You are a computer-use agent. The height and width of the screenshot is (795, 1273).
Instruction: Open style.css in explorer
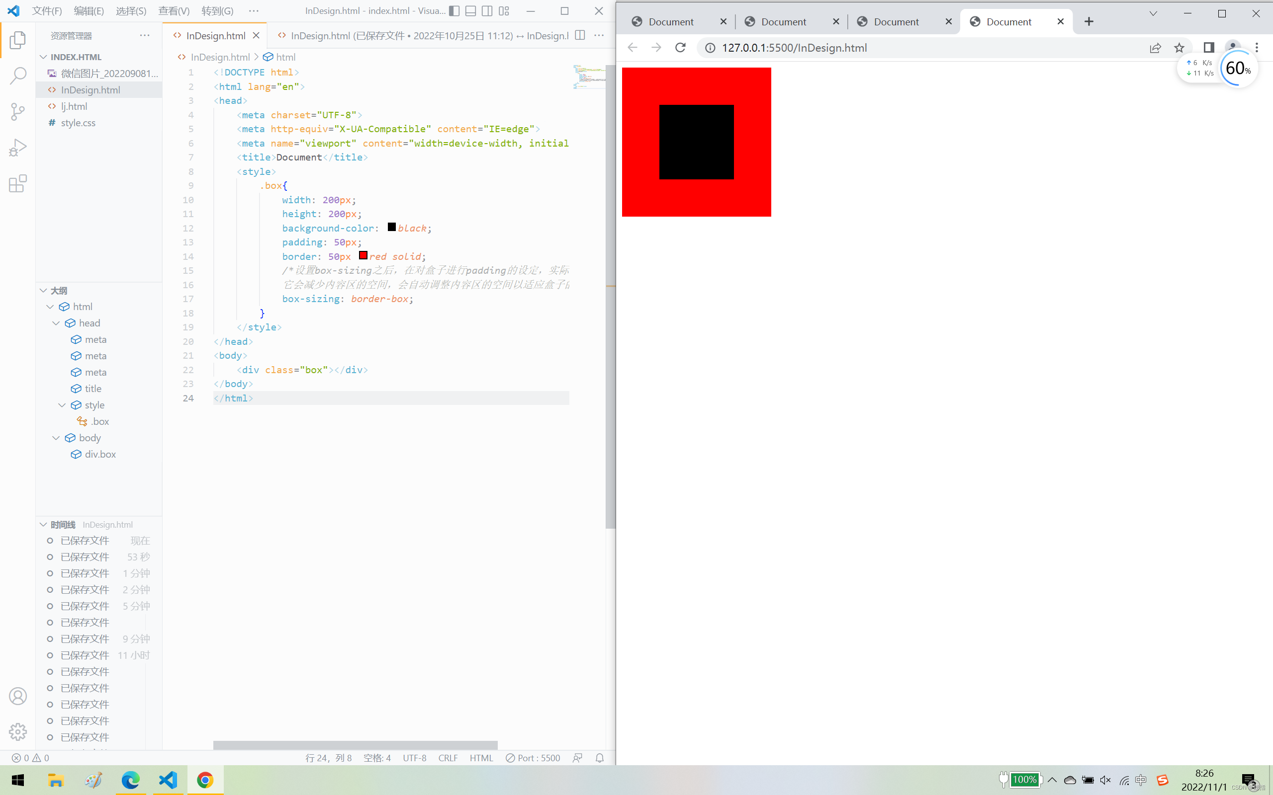[99, 123]
